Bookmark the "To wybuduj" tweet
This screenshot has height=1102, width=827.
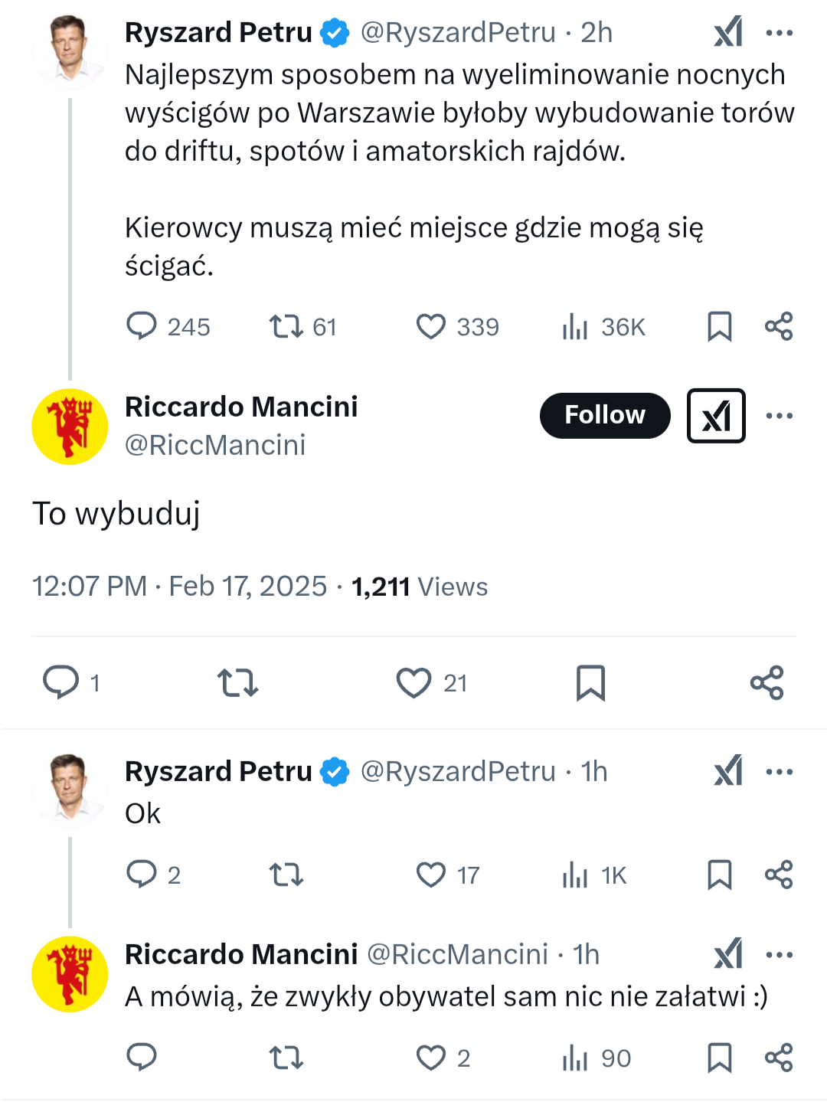tap(590, 682)
